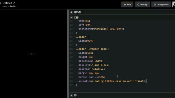Click the gear icon in Settings
The width and height of the screenshot is (175, 98).
pos(138,5)
